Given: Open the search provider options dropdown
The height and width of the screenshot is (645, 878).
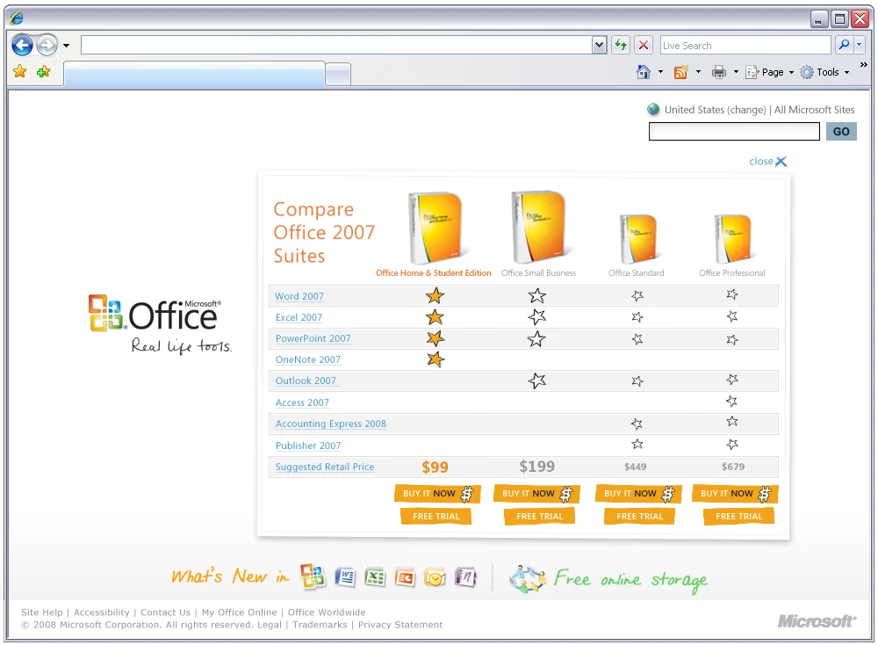Looking at the screenshot, I should click(x=860, y=45).
